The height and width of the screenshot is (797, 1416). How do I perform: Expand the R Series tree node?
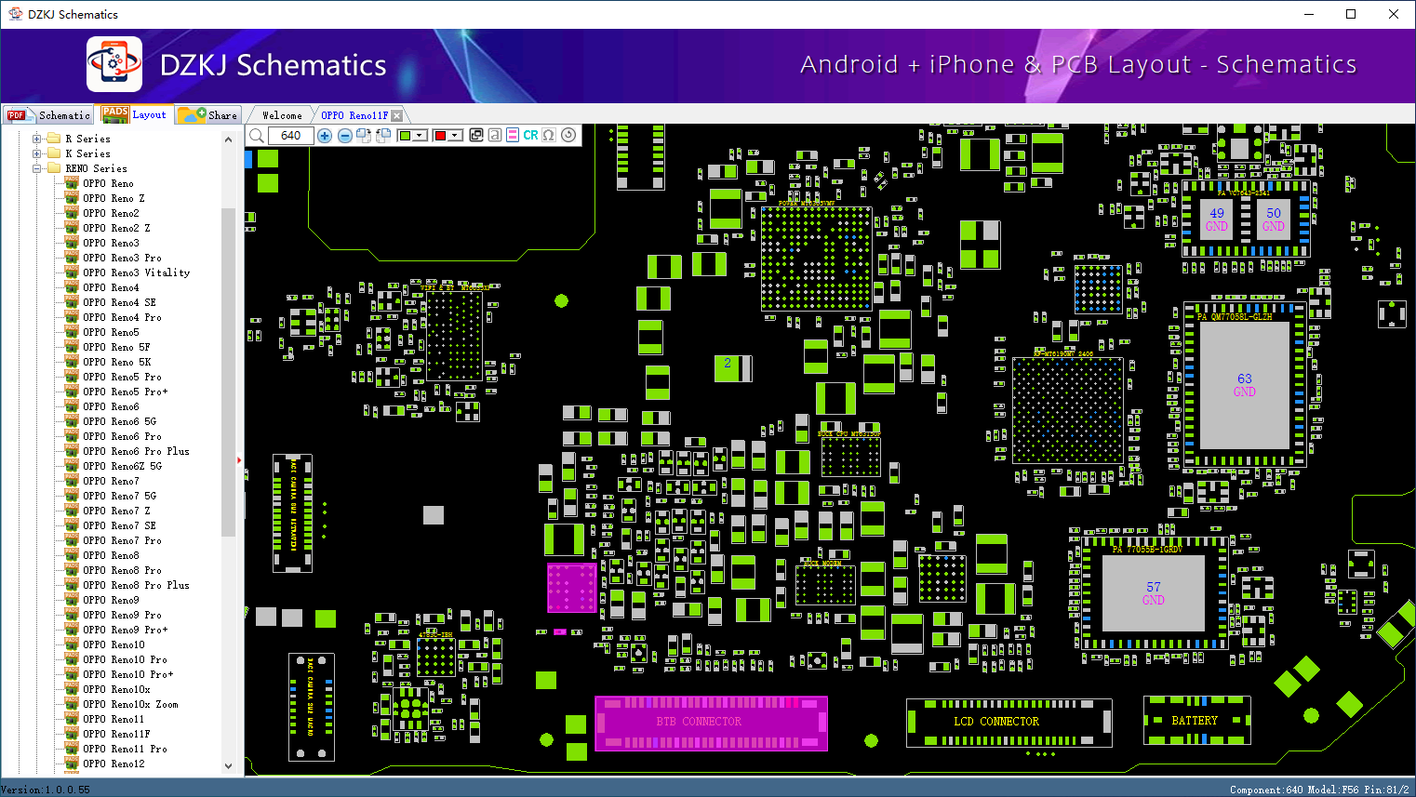click(x=37, y=139)
